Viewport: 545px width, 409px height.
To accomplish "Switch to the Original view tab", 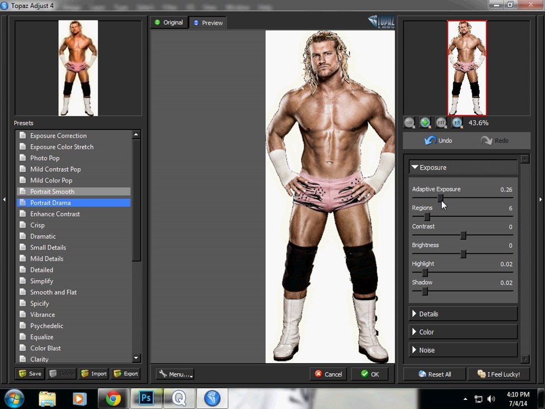I will [x=168, y=23].
